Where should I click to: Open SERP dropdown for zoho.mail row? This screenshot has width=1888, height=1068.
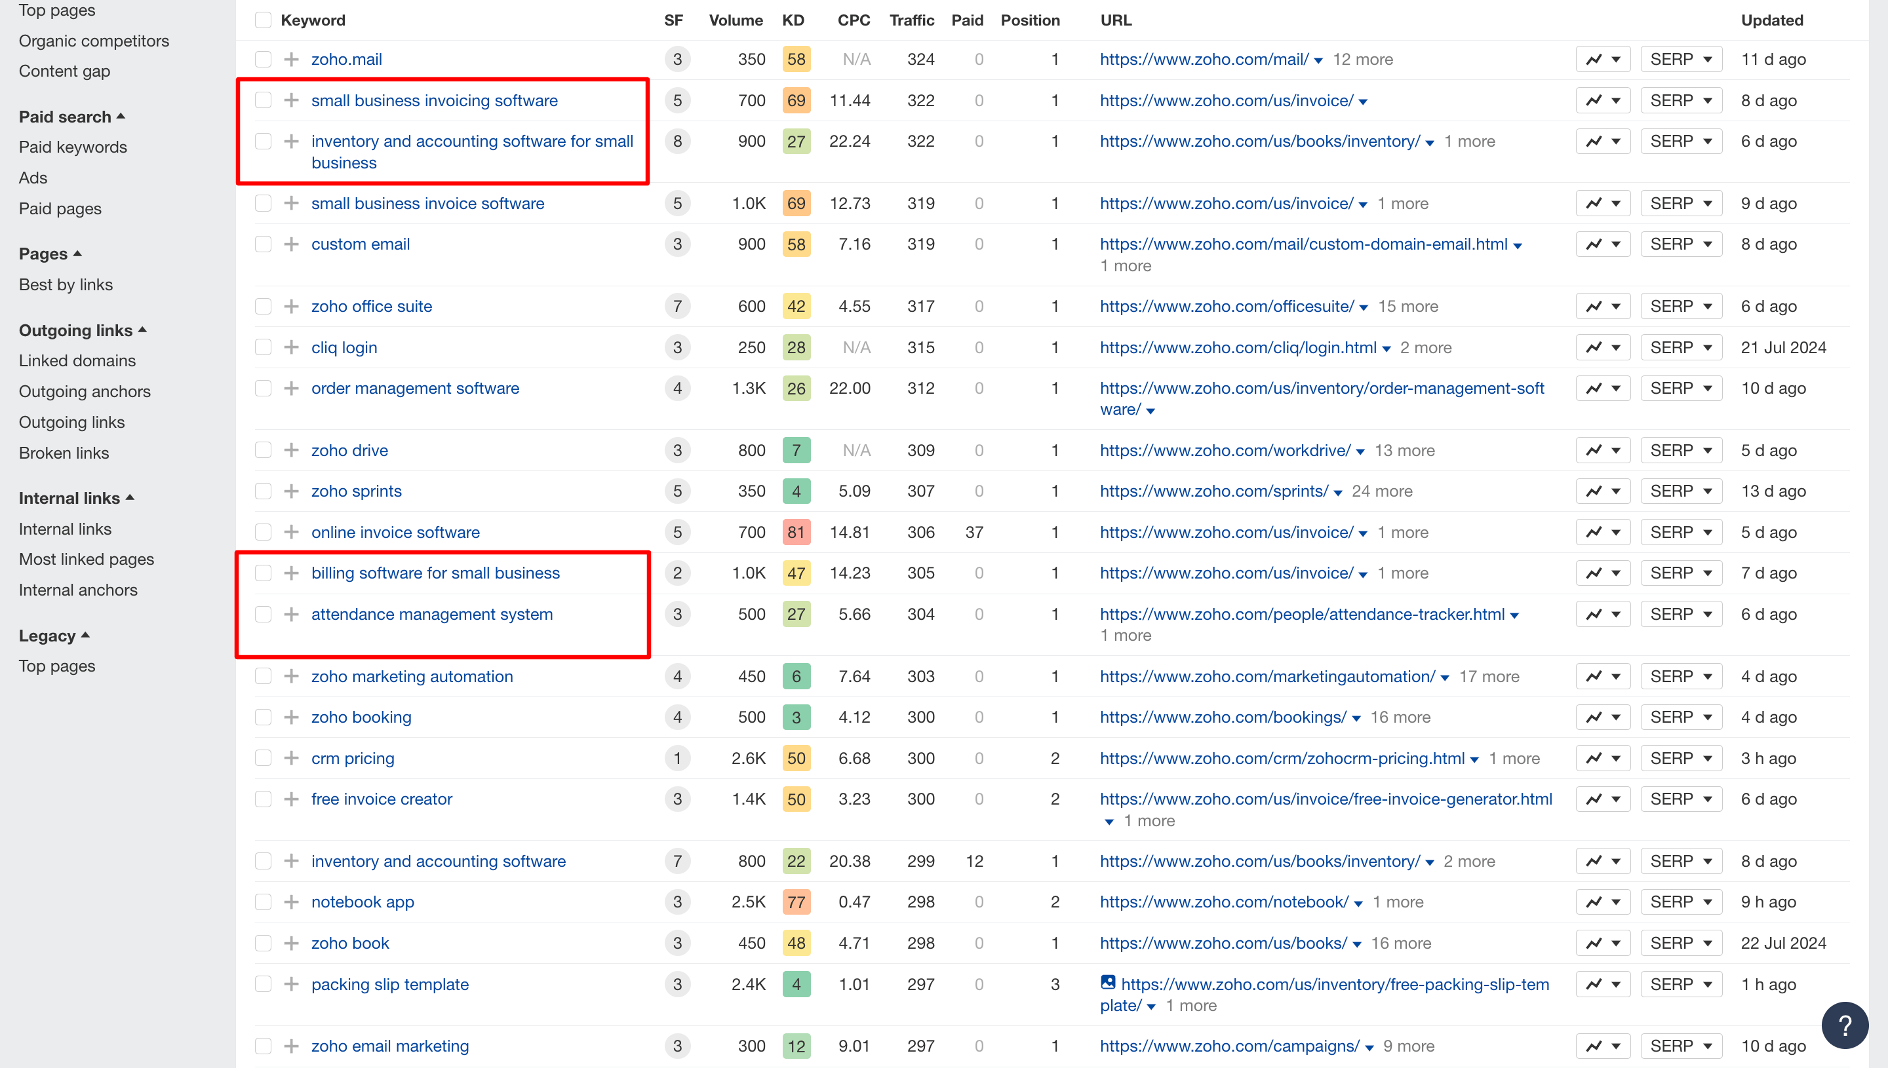tap(1680, 60)
